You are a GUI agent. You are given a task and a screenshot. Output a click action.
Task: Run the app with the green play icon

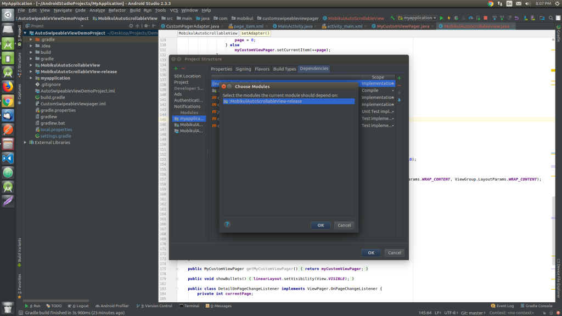(x=442, y=18)
